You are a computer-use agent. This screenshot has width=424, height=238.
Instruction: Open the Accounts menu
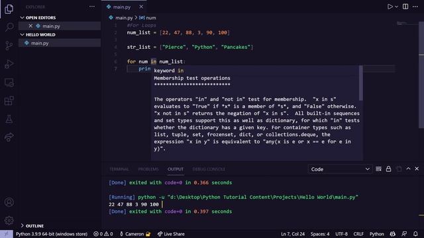pyautogui.click(x=9, y=202)
